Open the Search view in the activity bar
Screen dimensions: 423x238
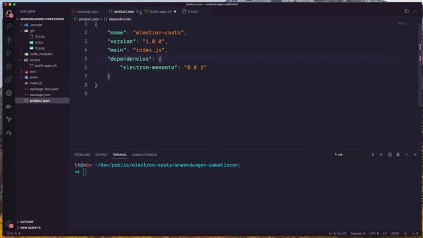[9, 26]
